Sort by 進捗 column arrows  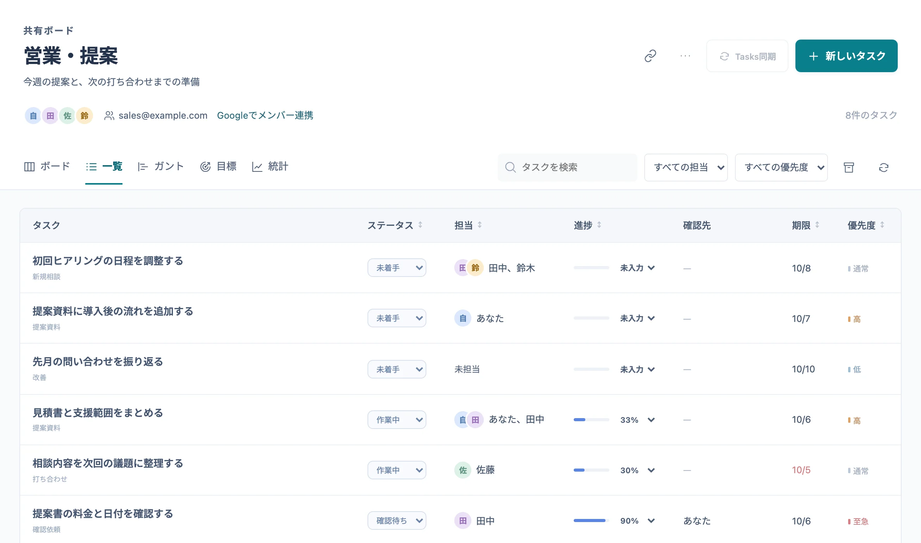point(599,225)
